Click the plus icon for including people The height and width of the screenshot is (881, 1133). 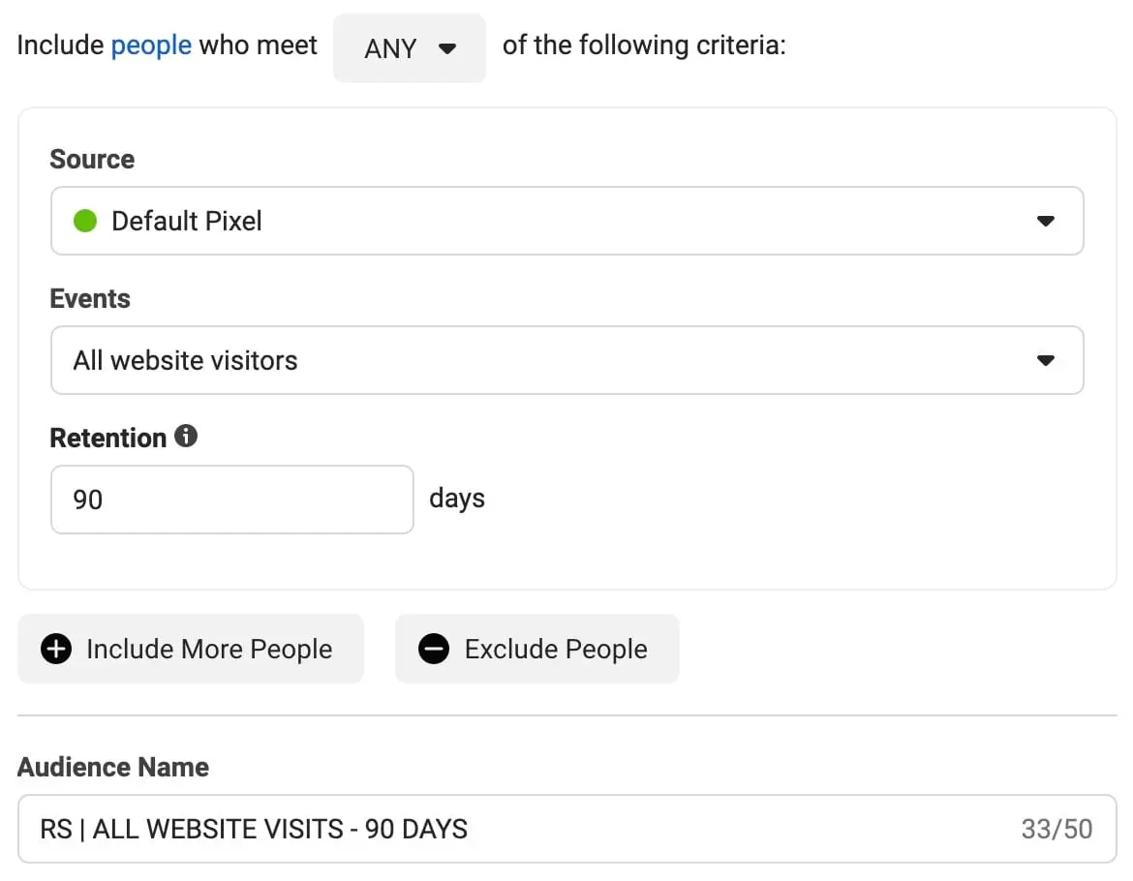(56, 649)
